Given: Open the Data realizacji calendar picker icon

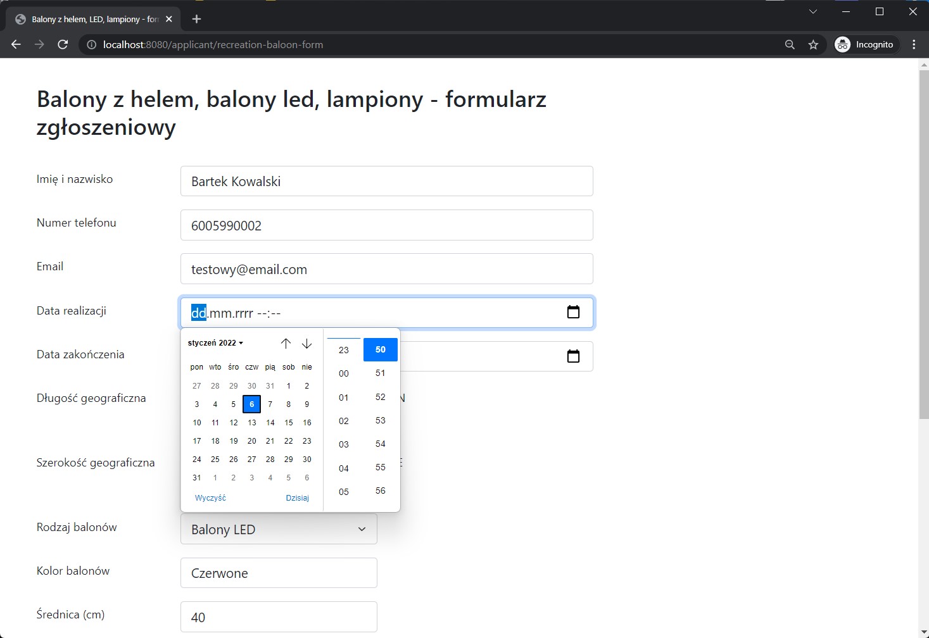Looking at the screenshot, I should tap(573, 312).
